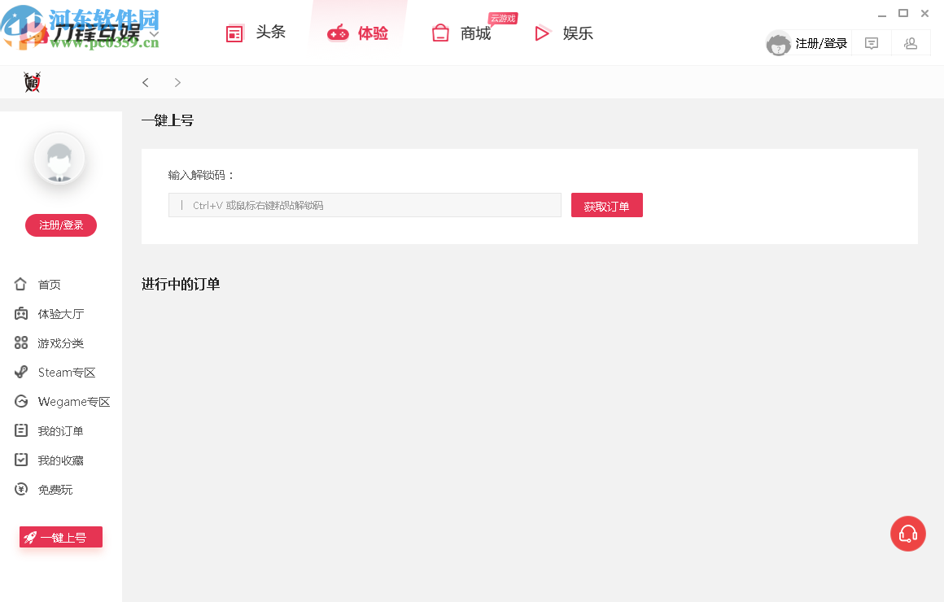This screenshot has height=602, width=944.
Task: Click the user avatar placeholder in sidebar
Action: [59, 159]
